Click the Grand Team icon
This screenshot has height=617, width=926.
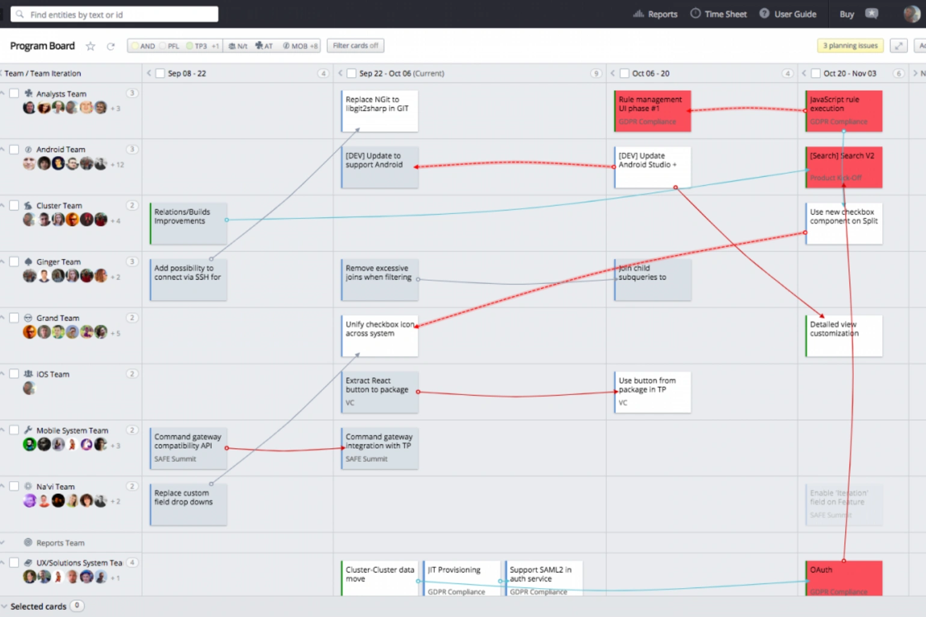click(x=28, y=318)
